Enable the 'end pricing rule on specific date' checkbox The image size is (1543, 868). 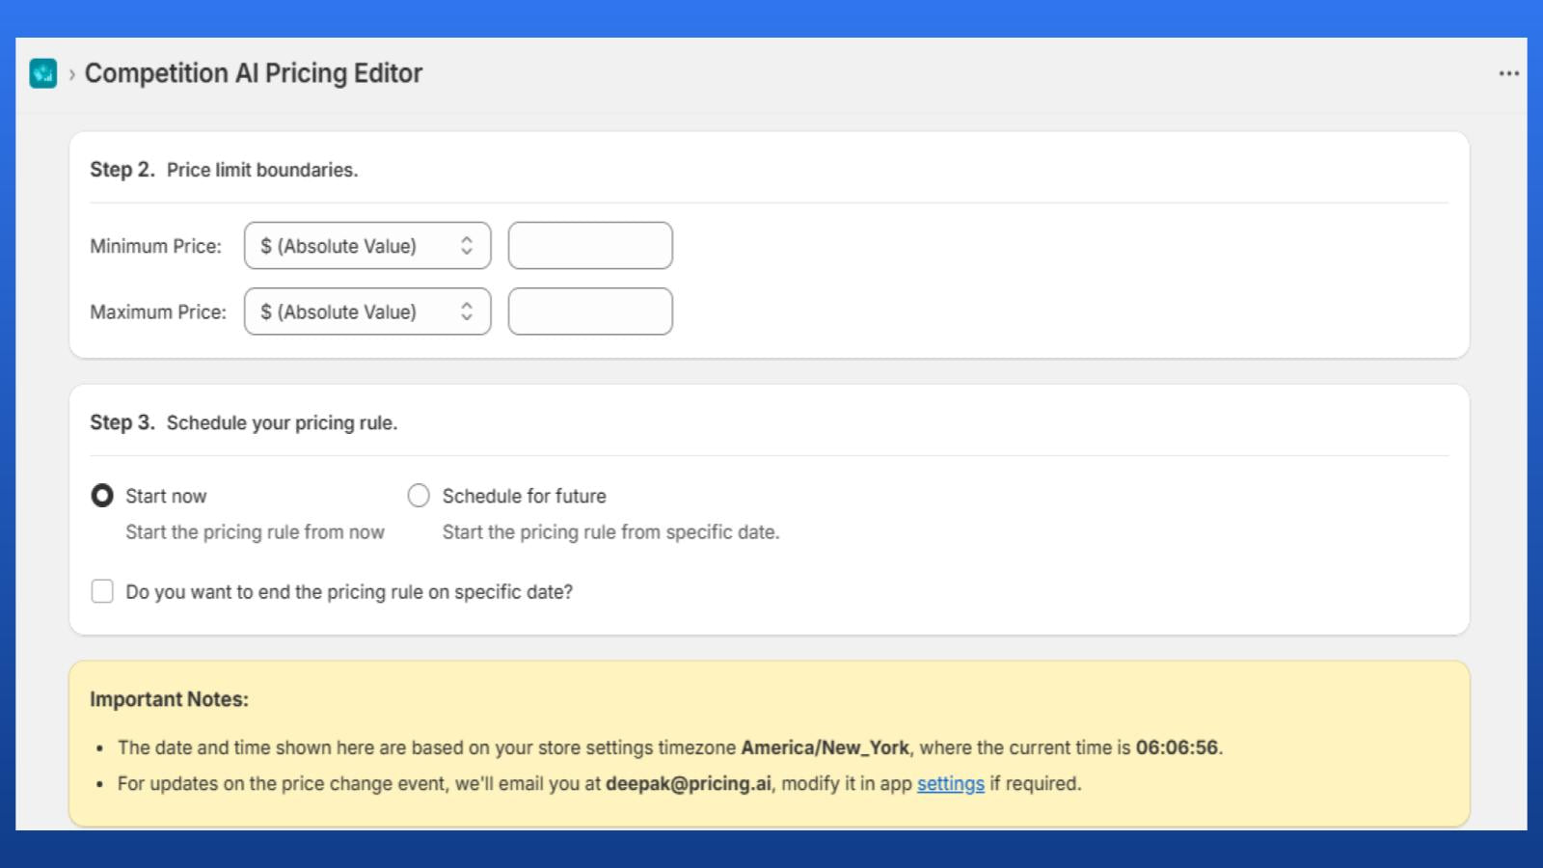point(102,591)
